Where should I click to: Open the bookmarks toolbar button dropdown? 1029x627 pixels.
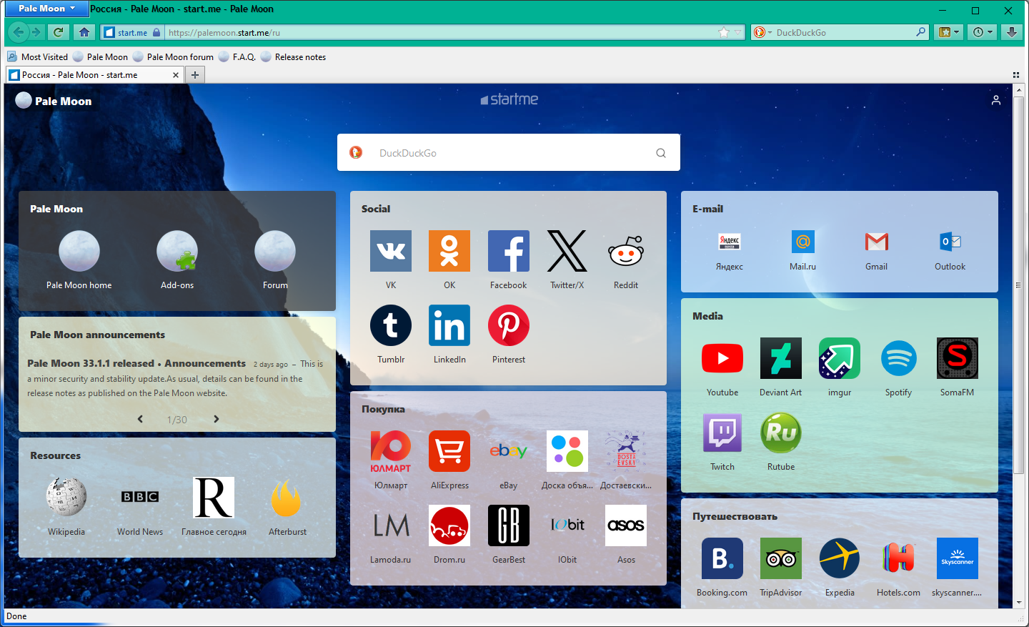(x=949, y=32)
